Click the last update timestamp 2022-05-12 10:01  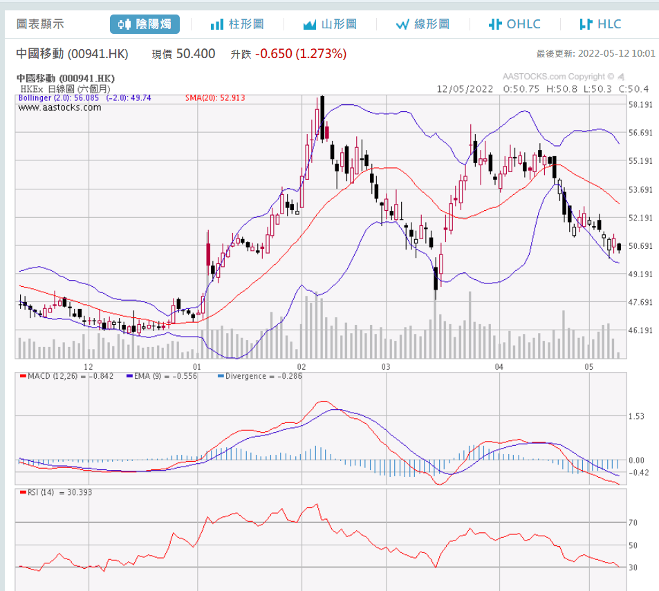616,53
